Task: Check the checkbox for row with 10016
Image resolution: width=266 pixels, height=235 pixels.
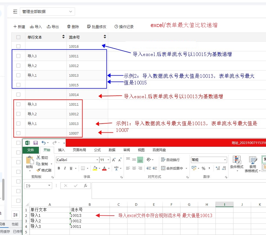Action: click(18, 46)
